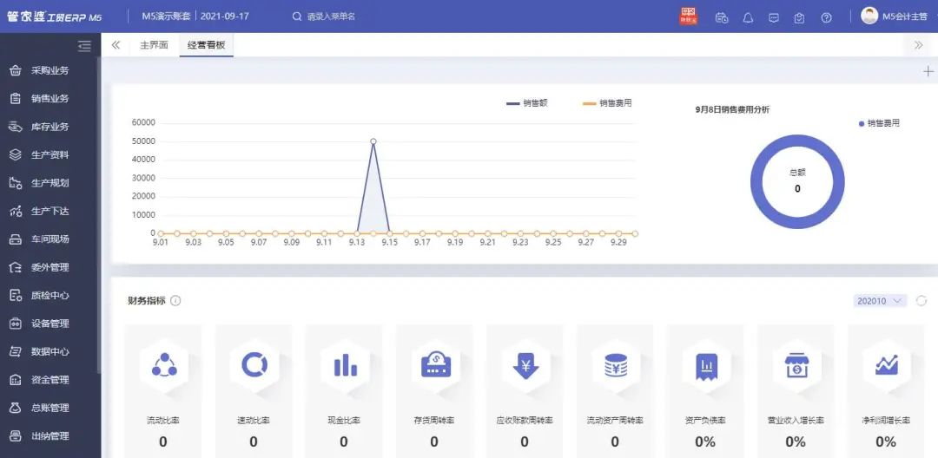This screenshot has height=458, width=938.
Task: Open 采购业务 in the sidebar
Action: (50, 71)
